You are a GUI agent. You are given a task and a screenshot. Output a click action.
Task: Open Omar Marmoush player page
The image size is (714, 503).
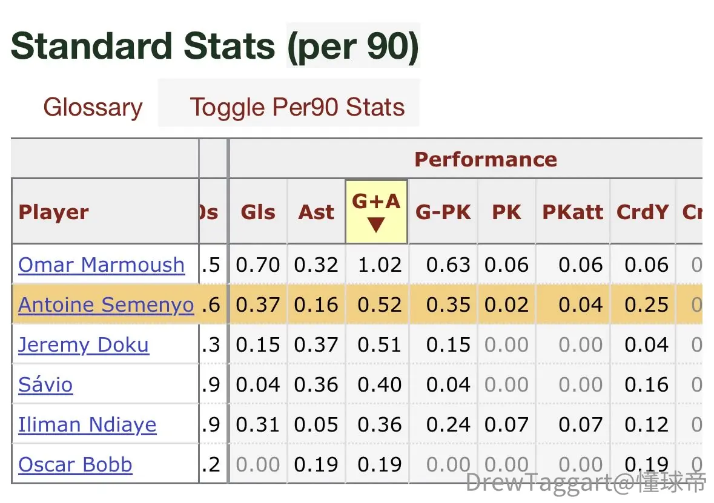click(102, 265)
